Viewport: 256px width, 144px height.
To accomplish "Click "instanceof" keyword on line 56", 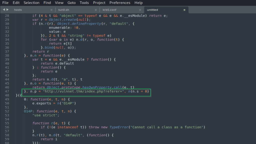I will (x=68, y=127).
